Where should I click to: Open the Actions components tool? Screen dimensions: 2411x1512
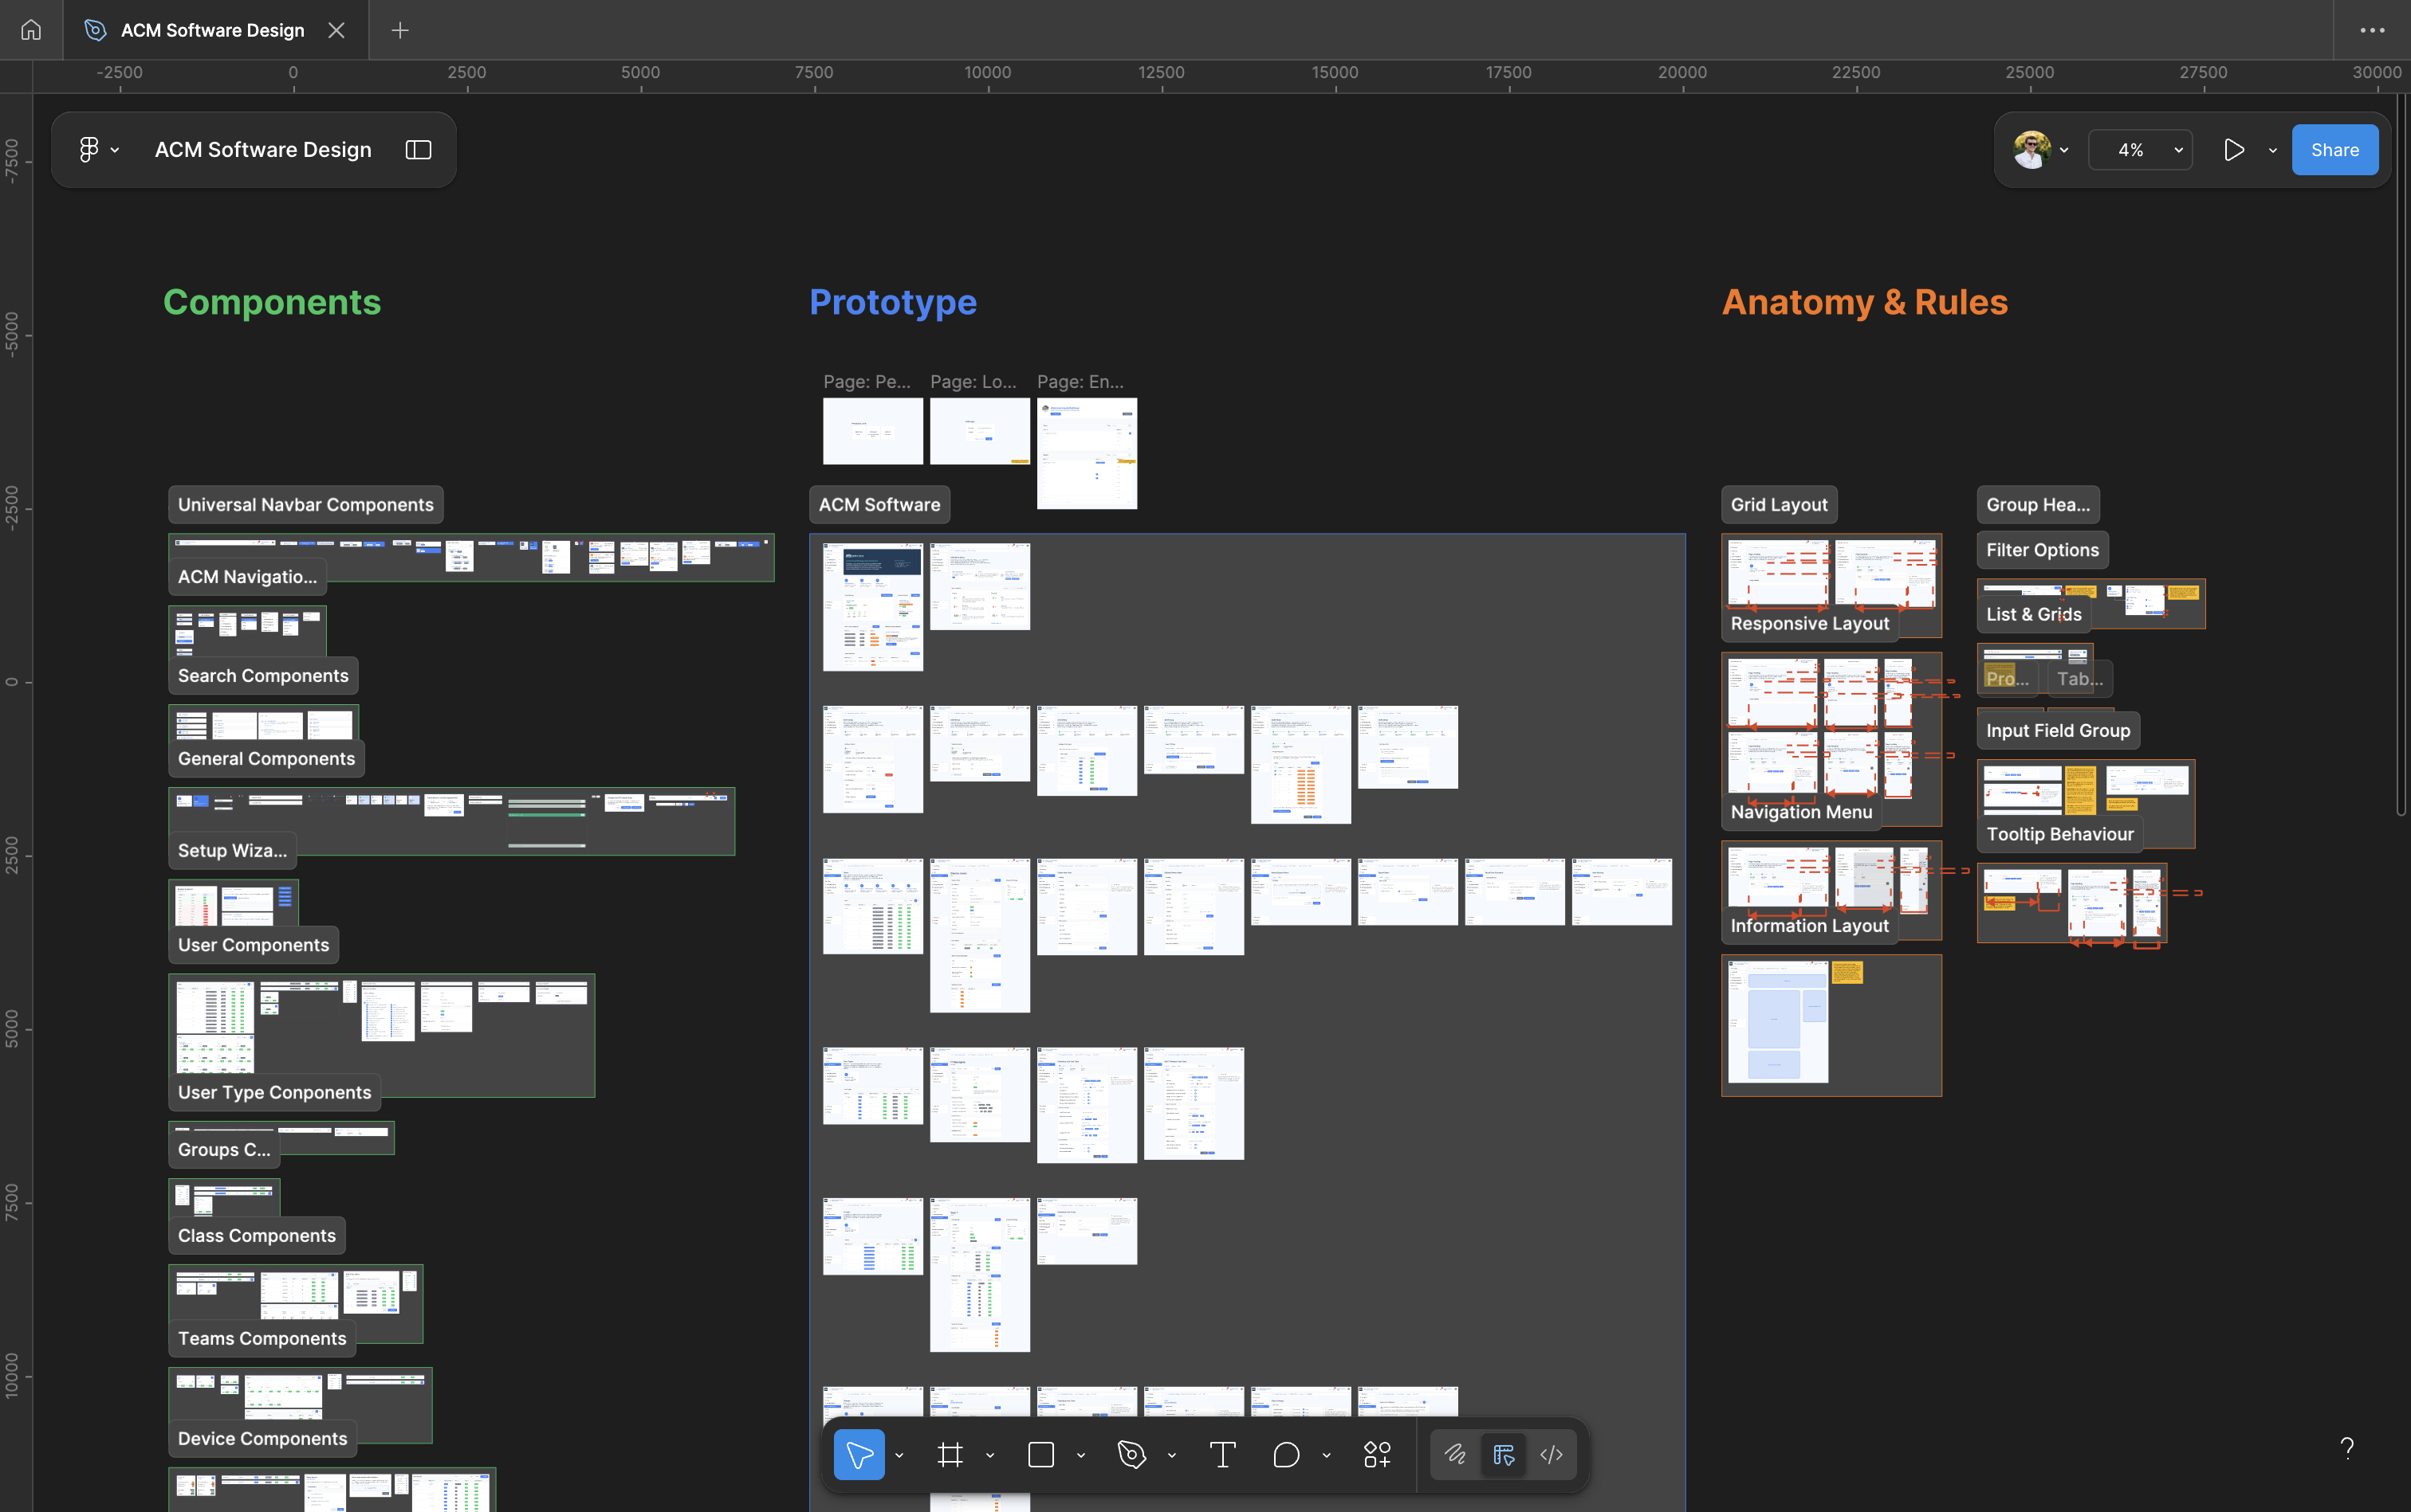pos(1377,1455)
